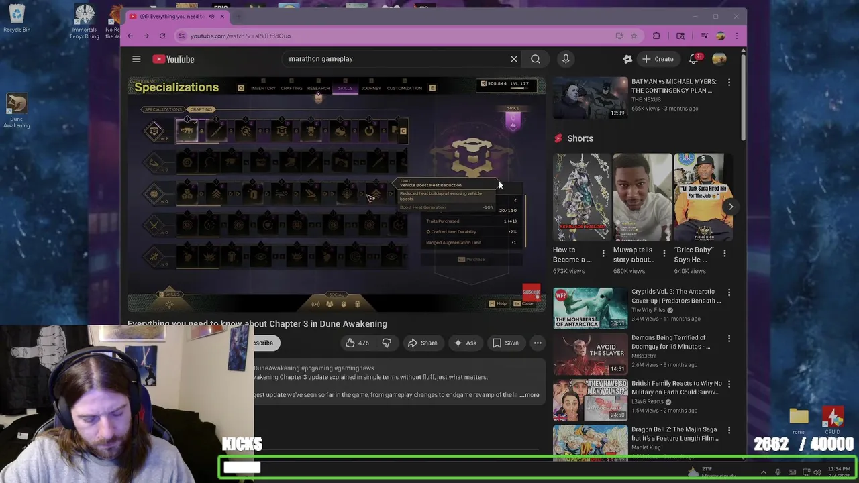Go forward in Chrome

click(146, 36)
